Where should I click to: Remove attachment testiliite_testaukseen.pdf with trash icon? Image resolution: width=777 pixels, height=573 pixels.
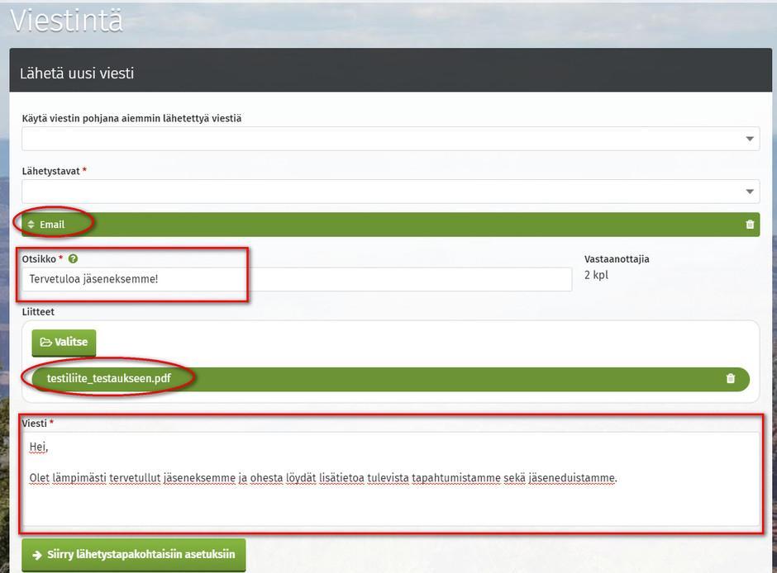pos(731,378)
